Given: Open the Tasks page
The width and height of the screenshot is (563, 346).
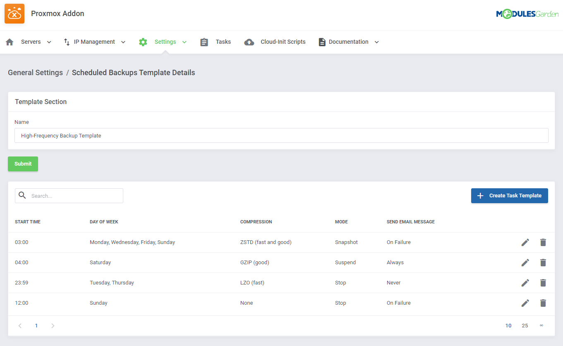Looking at the screenshot, I should [223, 42].
